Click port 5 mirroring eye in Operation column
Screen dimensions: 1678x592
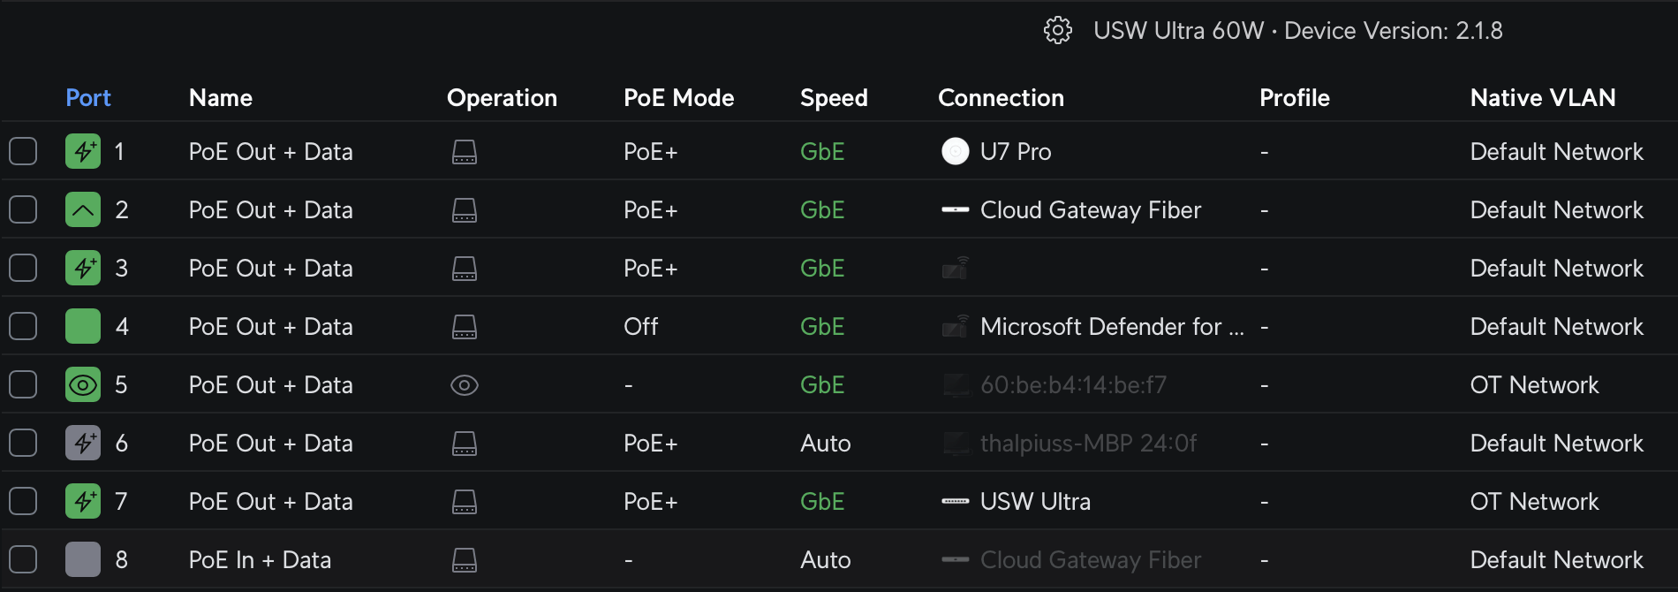click(x=465, y=385)
